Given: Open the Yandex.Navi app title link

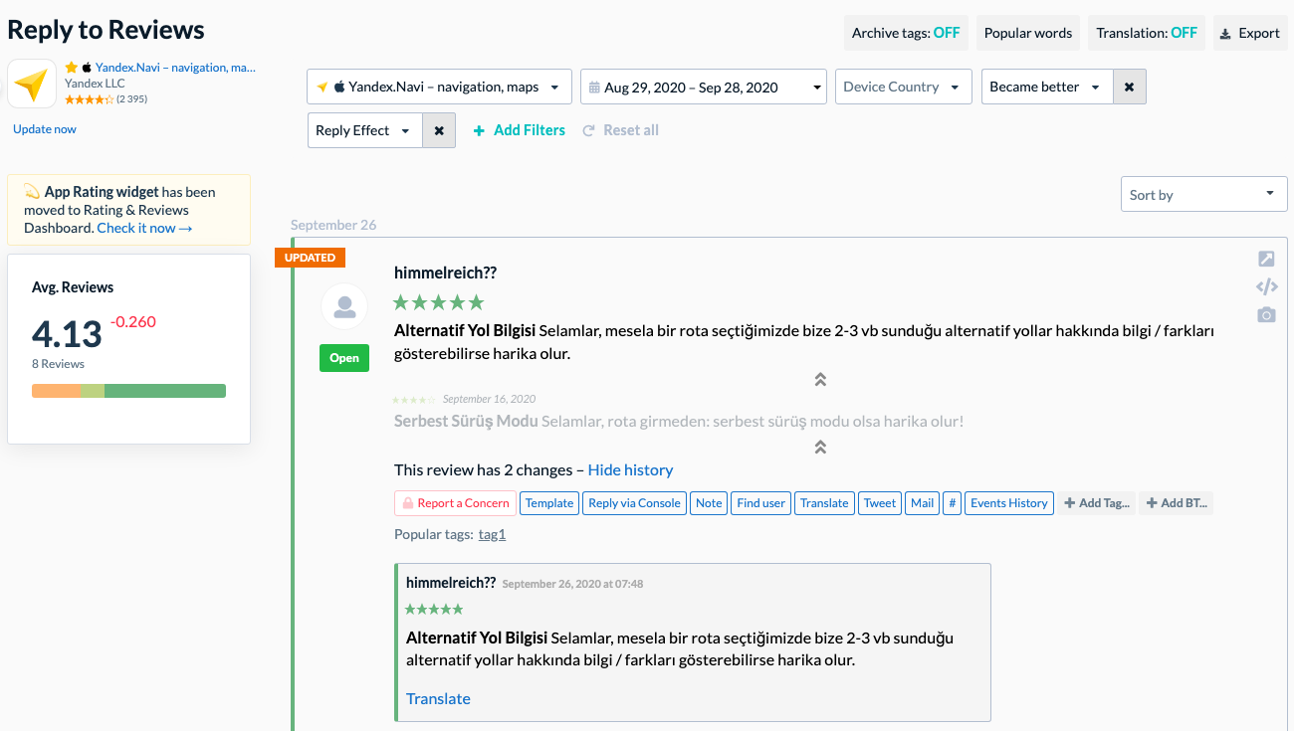Looking at the screenshot, I should [175, 68].
